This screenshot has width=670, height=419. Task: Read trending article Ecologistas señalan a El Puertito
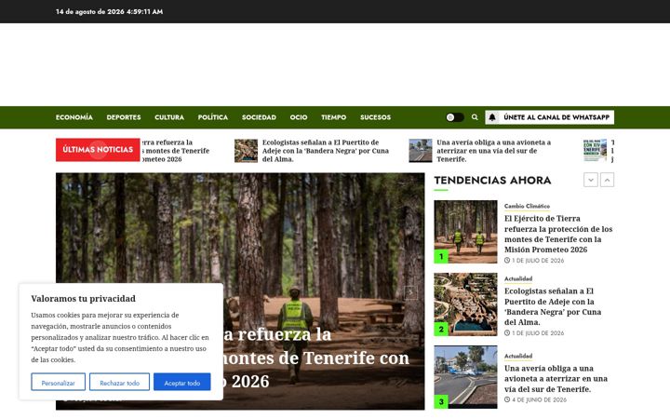(x=553, y=306)
